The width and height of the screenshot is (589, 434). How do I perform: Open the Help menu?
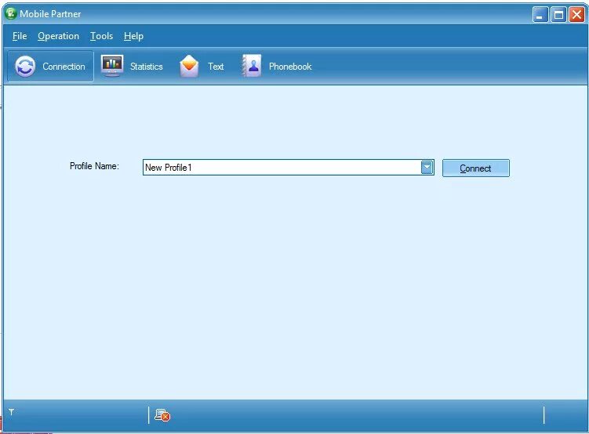[x=134, y=36]
